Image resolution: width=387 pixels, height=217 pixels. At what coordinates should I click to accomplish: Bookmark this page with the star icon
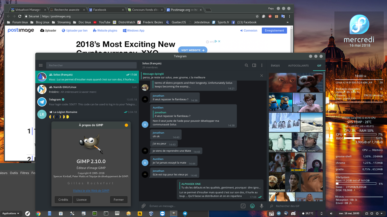pyautogui.click(x=257, y=16)
